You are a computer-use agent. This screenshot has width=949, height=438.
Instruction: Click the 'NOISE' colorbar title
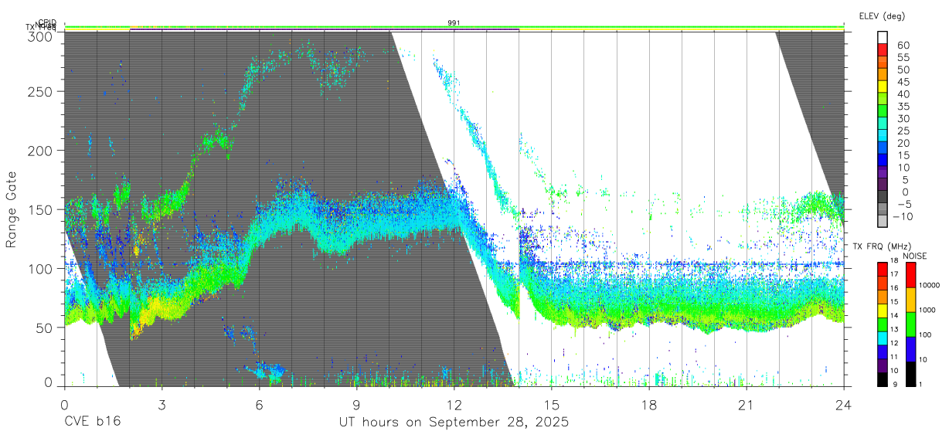(914, 256)
